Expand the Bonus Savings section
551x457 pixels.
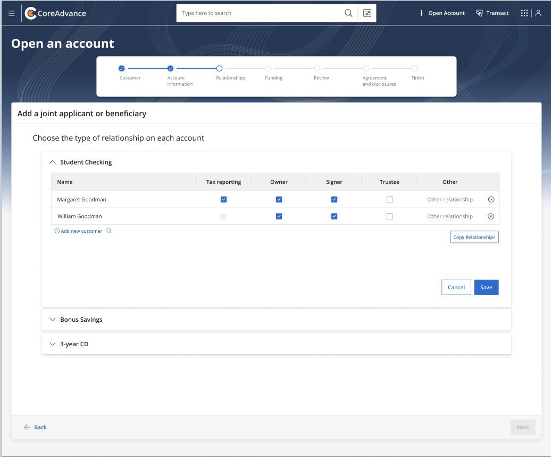pos(52,320)
